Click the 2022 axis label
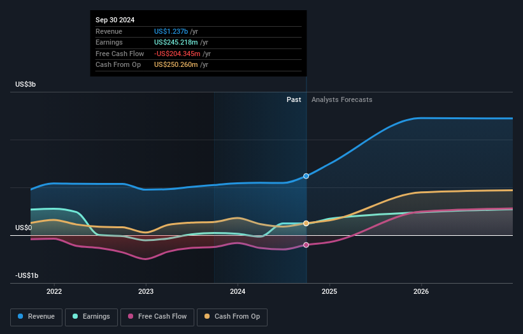The image size is (523, 334). click(x=54, y=291)
